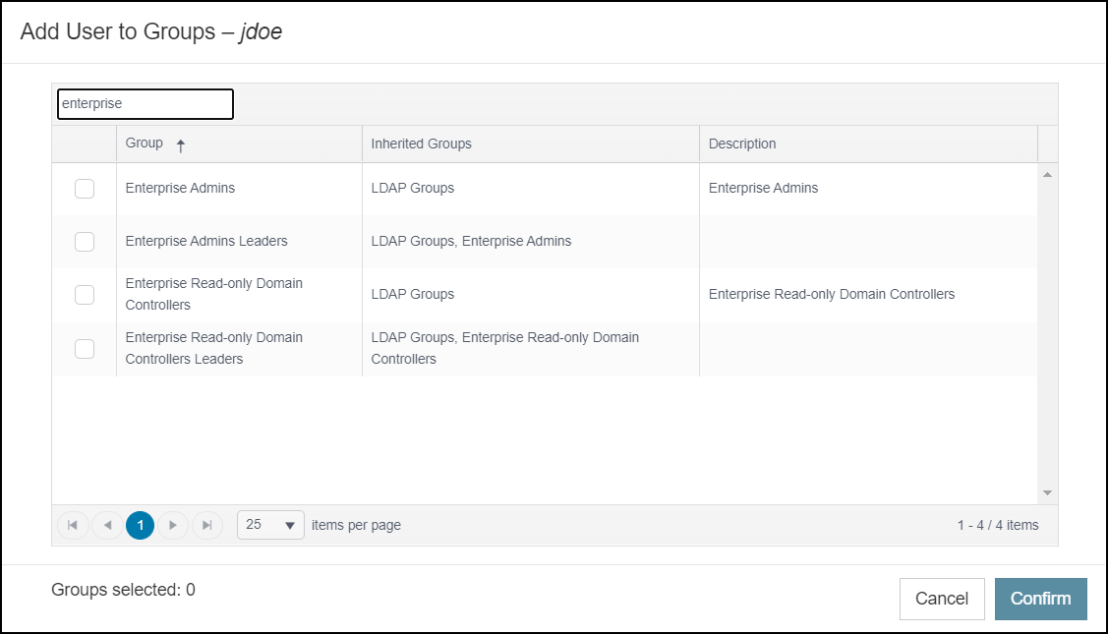Go to first page using pager icon
Screen dimensions: 1108x634
(x=73, y=525)
